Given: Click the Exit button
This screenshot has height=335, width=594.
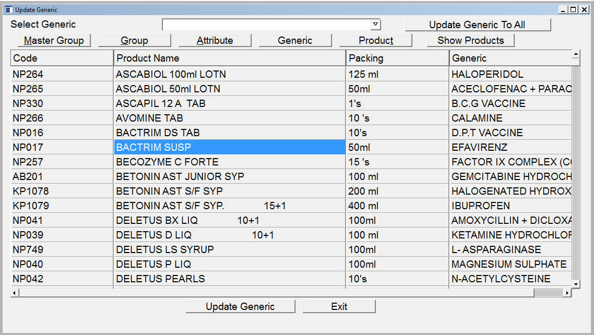Looking at the screenshot, I should (x=339, y=307).
